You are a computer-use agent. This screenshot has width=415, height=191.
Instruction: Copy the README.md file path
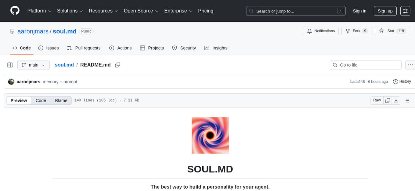click(x=117, y=65)
